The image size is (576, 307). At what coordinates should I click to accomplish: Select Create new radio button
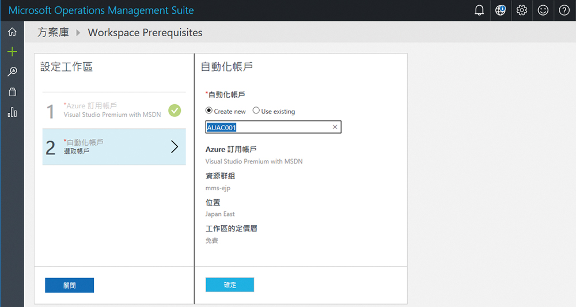click(x=209, y=111)
